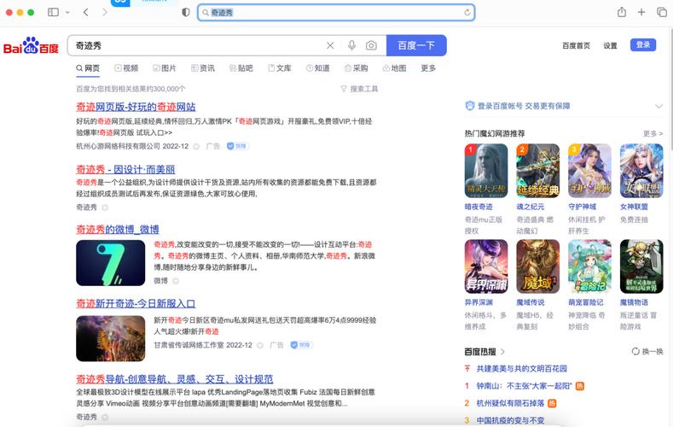This screenshot has height=427, width=673.
Task: Click 保障 badge on 甘肃省传诚网络 ad
Action: coord(301,345)
